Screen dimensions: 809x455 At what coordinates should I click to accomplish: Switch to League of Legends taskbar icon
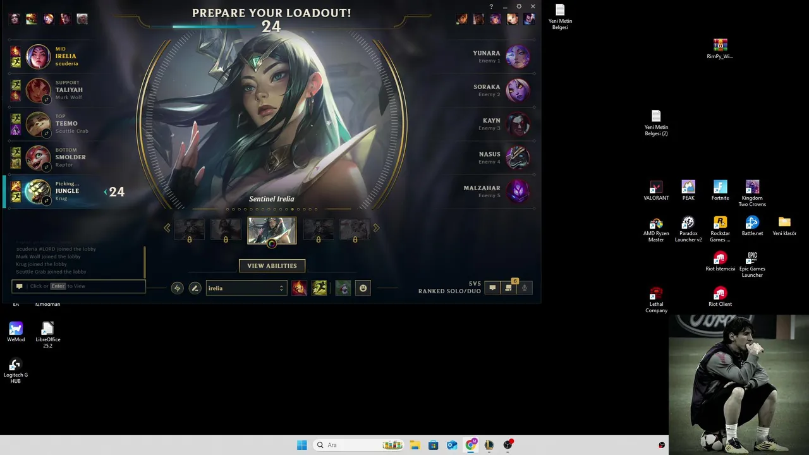tap(489, 445)
